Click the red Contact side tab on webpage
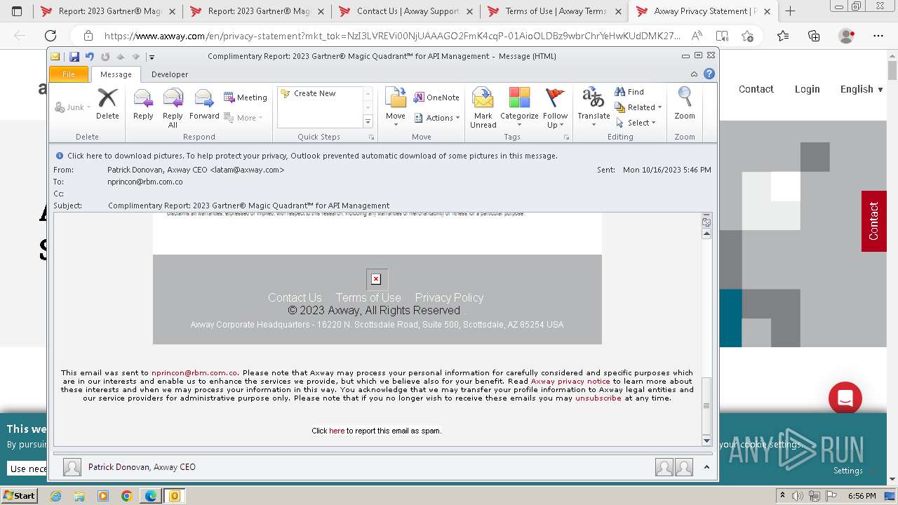898x505 pixels. (x=873, y=221)
